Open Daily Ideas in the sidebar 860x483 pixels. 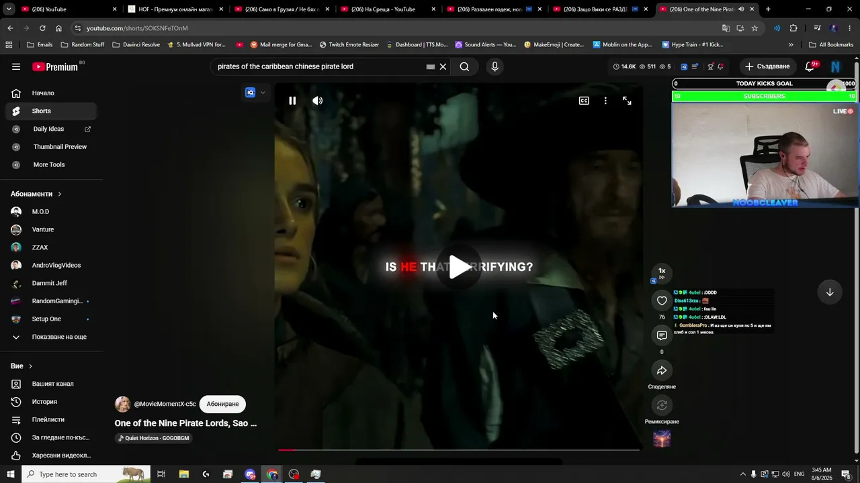tap(51, 129)
